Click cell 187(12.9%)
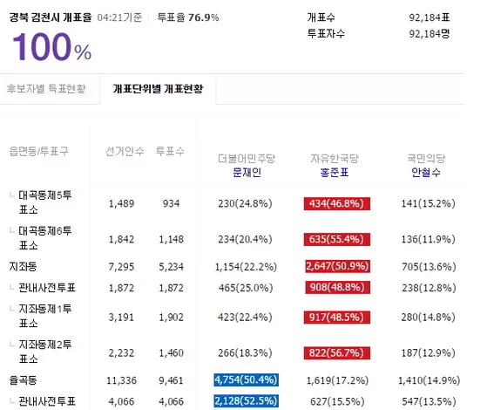This screenshot has width=487, height=410. [x=429, y=353]
